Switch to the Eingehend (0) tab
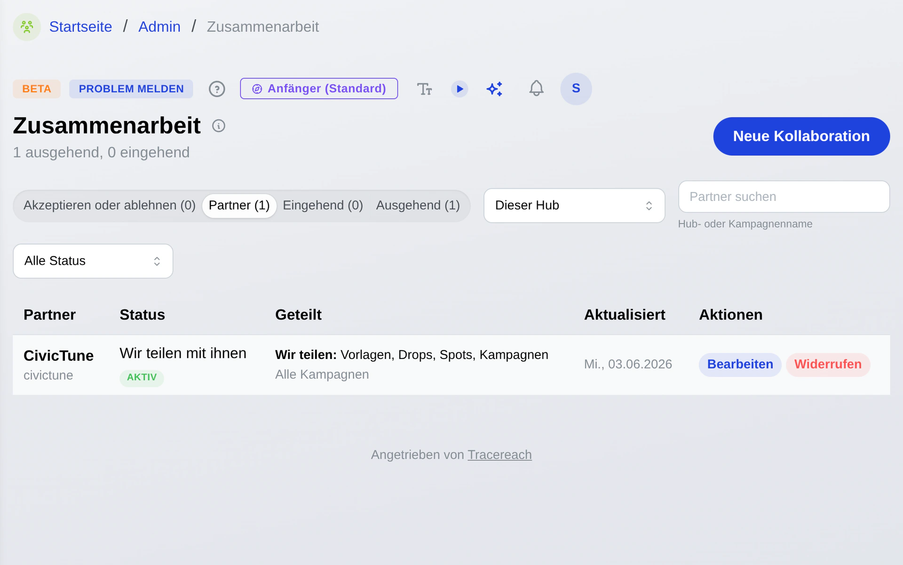This screenshot has height=565, width=903. [x=323, y=206]
